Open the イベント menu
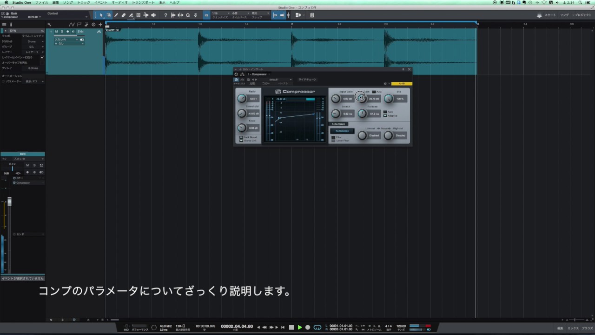The height and width of the screenshot is (335, 595). pos(101,2)
